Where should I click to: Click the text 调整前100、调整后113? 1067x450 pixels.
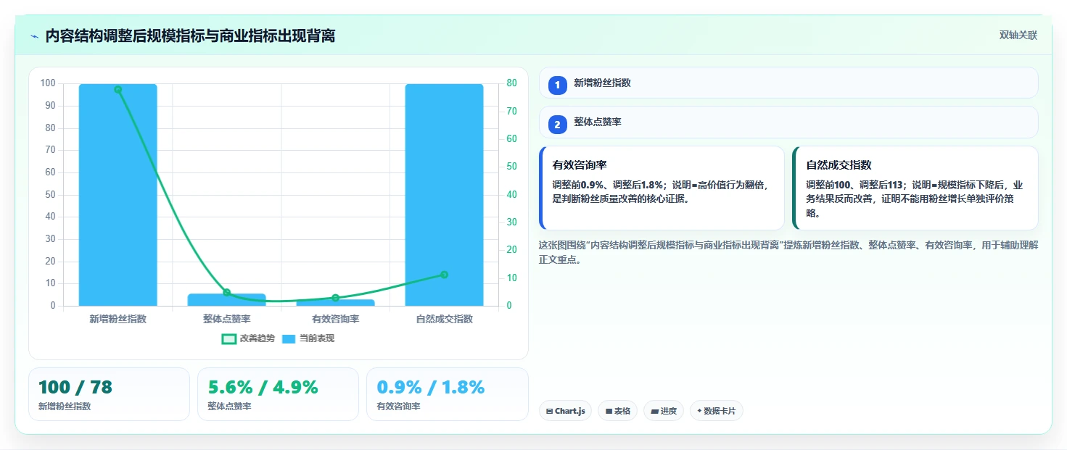[854, 185]
